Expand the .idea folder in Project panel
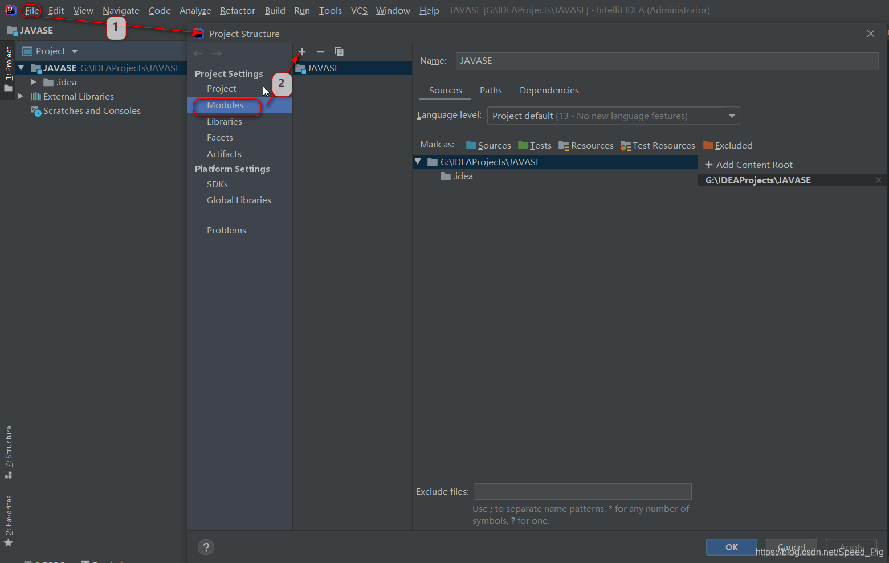This screenshot has width=889, height=563. pos(34,82)
